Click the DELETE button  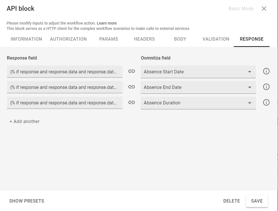coord(231,201)
